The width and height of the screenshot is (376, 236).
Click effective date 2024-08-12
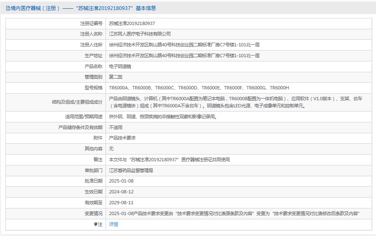click(x=121, y=192)
